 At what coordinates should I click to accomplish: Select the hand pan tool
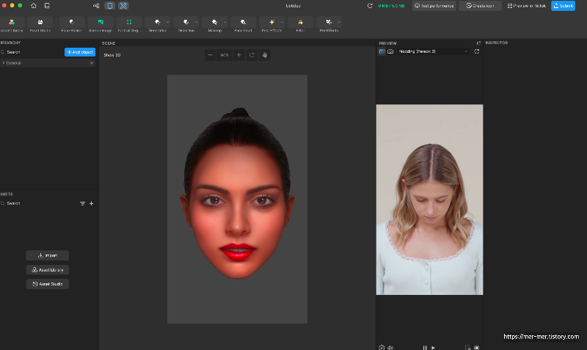265,55
